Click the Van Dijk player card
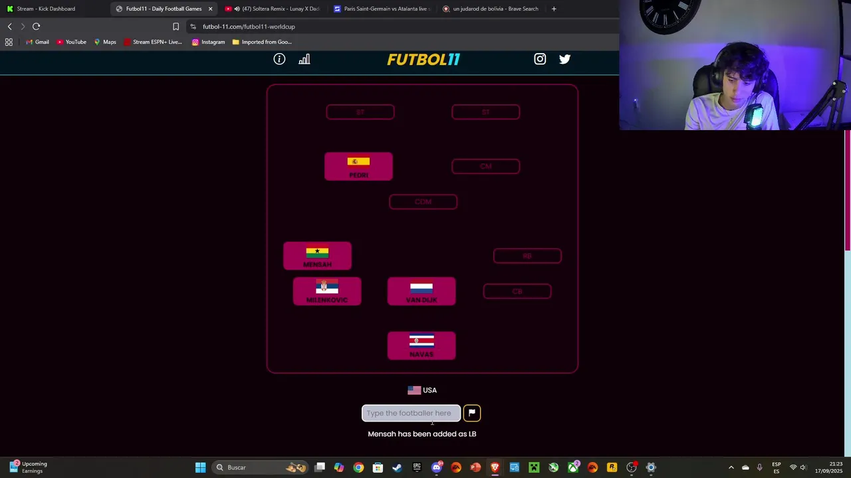851x478 pixels. click(422, 291)
